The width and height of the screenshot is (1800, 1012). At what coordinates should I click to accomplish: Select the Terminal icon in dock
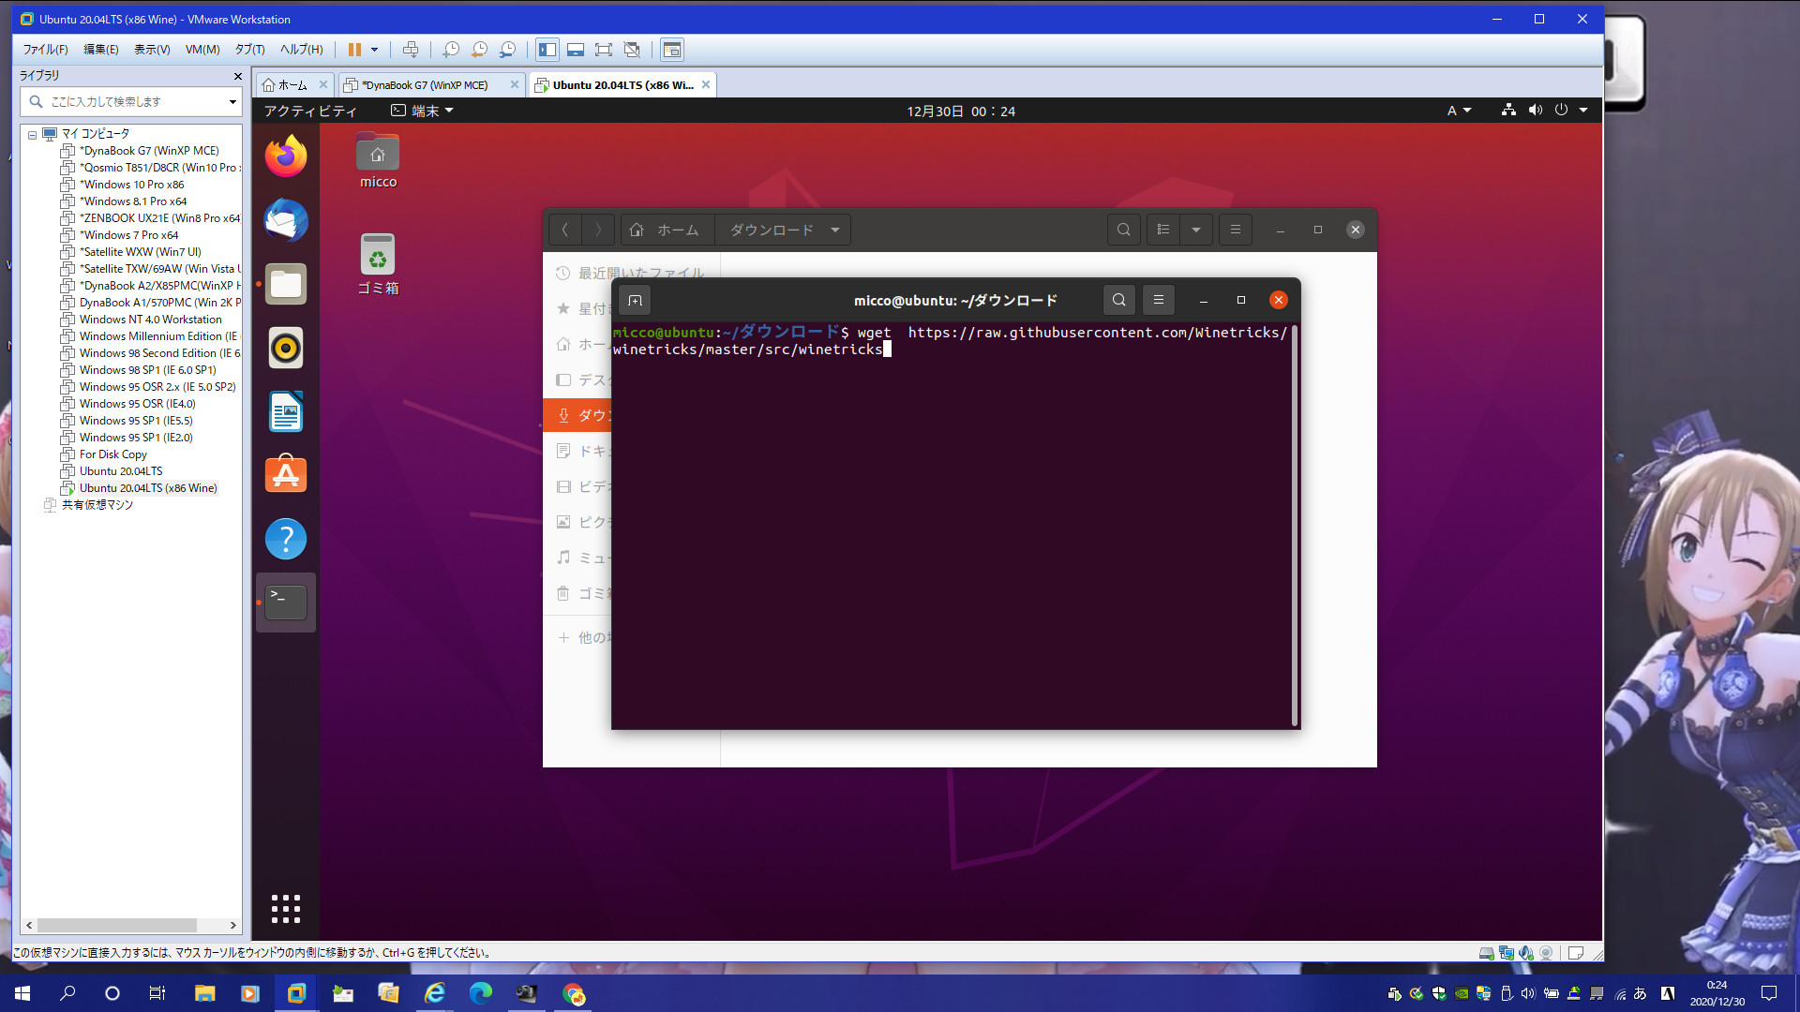click(286, 603)
